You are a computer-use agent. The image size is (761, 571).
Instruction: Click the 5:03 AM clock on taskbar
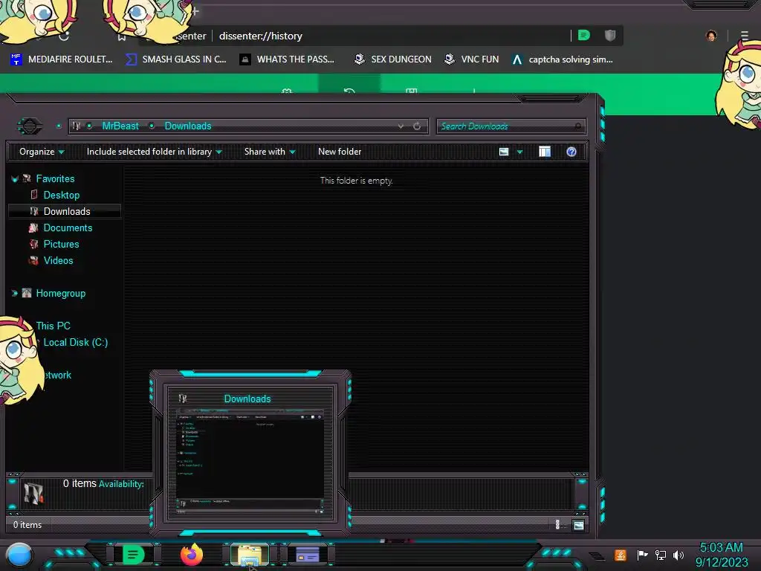721,547
